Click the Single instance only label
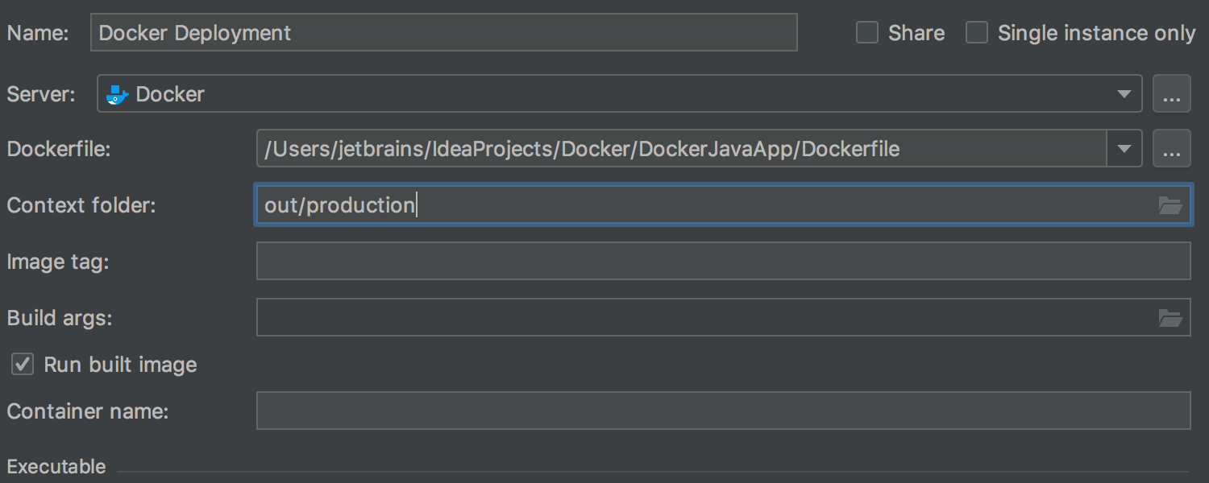Image resolution: width=1209 pixels, height=483 pixels. pos(1096,33)
